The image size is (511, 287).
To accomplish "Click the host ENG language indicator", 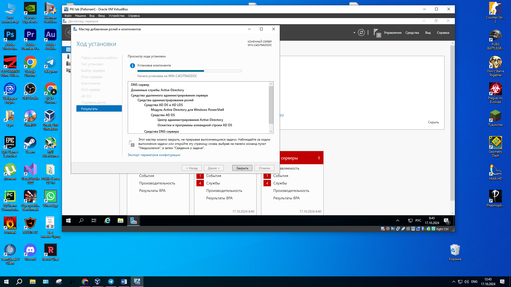I will coord(474,282).
